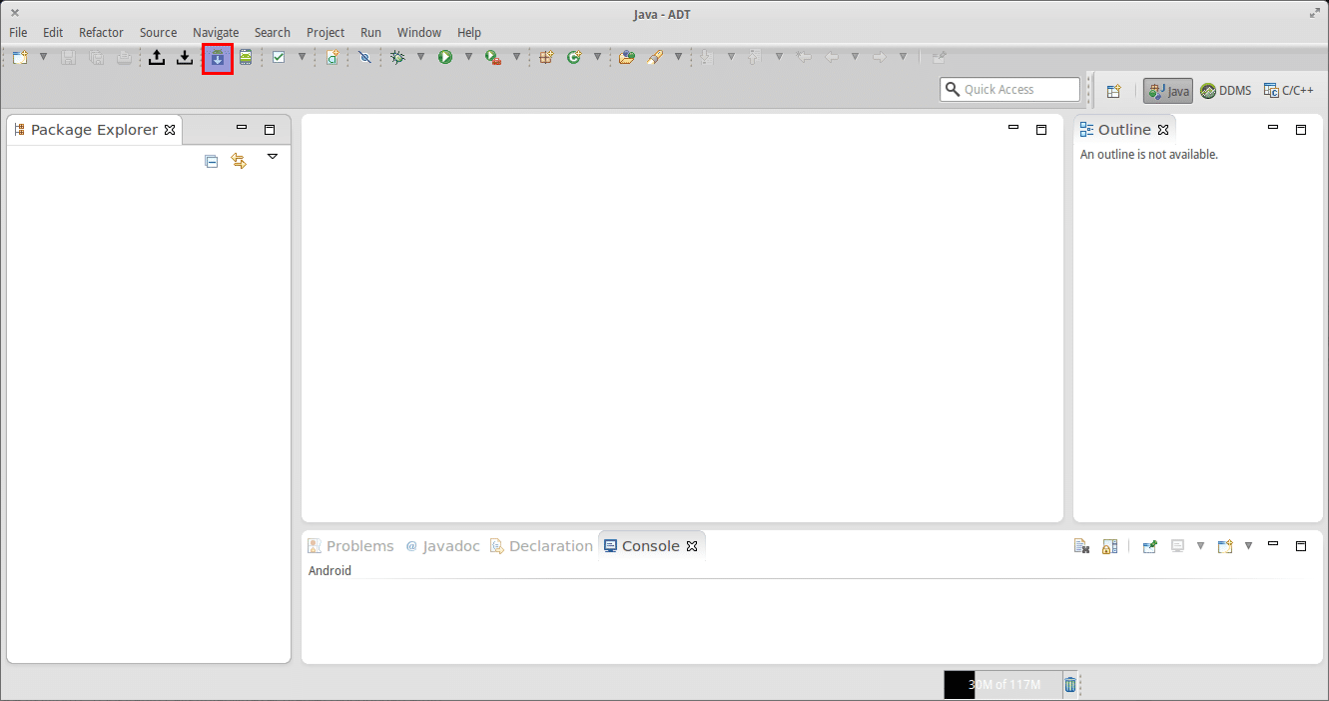Image resolution: width=1329 pixels, height=701 pixels.
Task: Open dropdown beside Search flashlight icon
Action: [x=678, y=57]
